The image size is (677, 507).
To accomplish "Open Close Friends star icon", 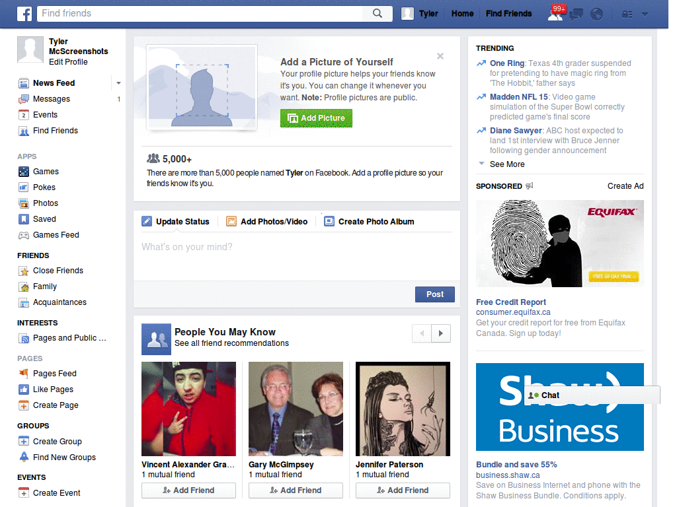I will tap(24, 271).
